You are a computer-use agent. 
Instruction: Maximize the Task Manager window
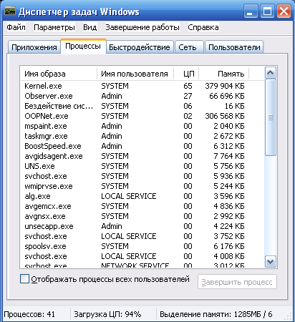pyautogui.click(x=267, y=11)
